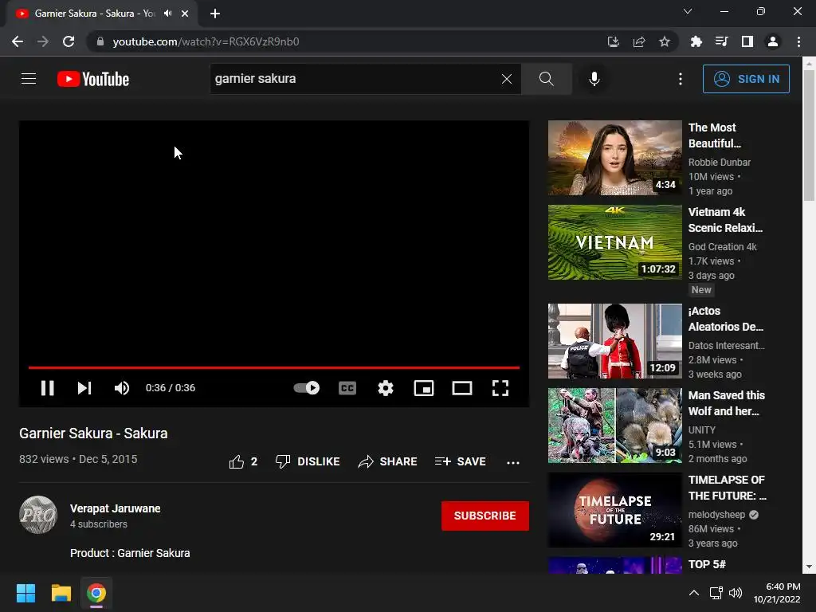Share this page icon in address bar
The width and height of the screenshot is (816, 612).
(x=639, y=41)
